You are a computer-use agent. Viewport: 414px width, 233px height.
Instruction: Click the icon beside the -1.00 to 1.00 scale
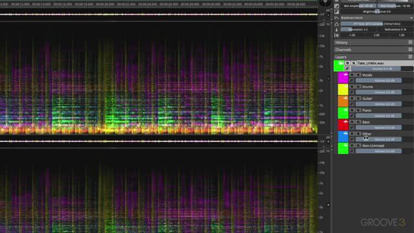point(336,35)
